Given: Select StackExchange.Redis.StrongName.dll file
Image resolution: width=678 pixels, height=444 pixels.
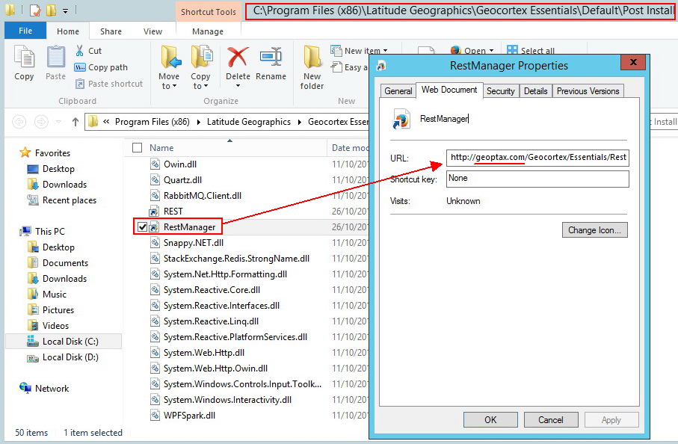Looking at the screenshot, I should coord(236,259).
